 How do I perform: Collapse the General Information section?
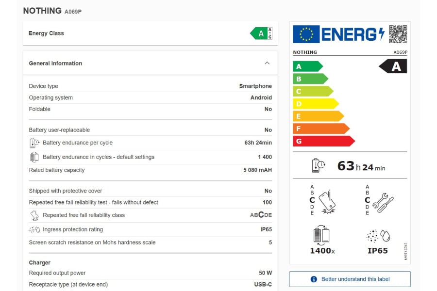pyautogui.click(x=267, y=63)
